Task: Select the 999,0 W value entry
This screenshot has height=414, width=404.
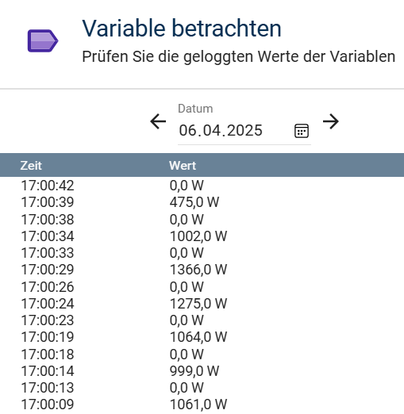Action: (x=194, y=371)
